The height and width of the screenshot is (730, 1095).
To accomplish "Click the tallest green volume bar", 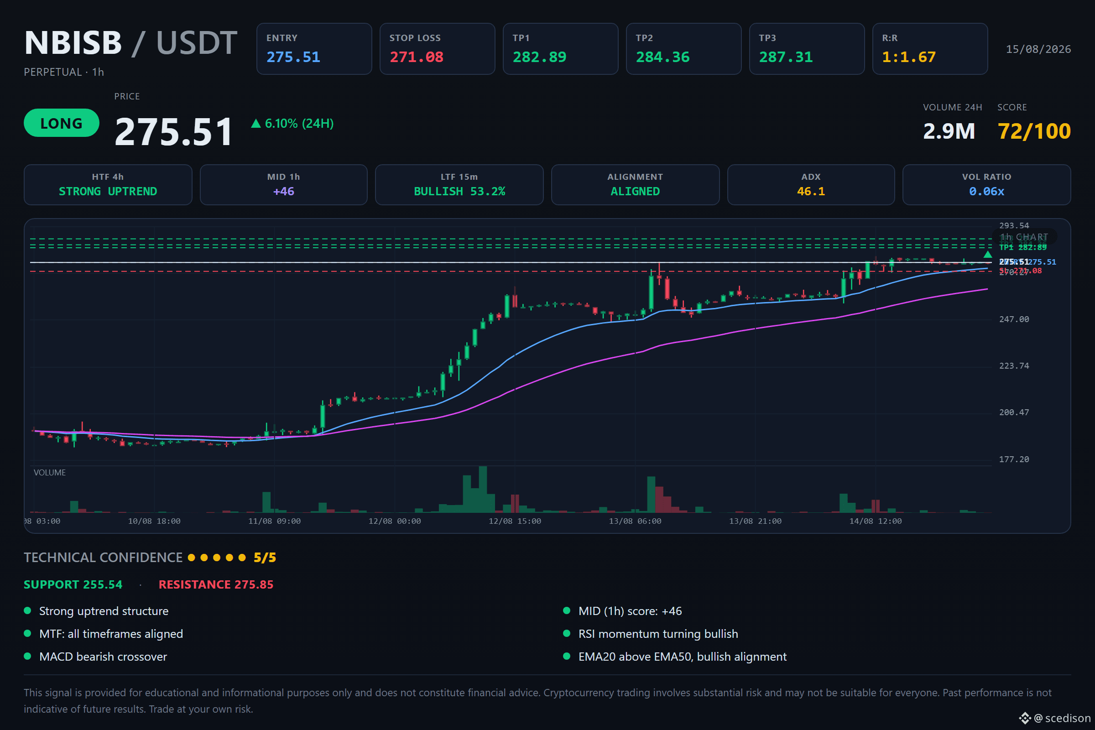I will 483,489.
